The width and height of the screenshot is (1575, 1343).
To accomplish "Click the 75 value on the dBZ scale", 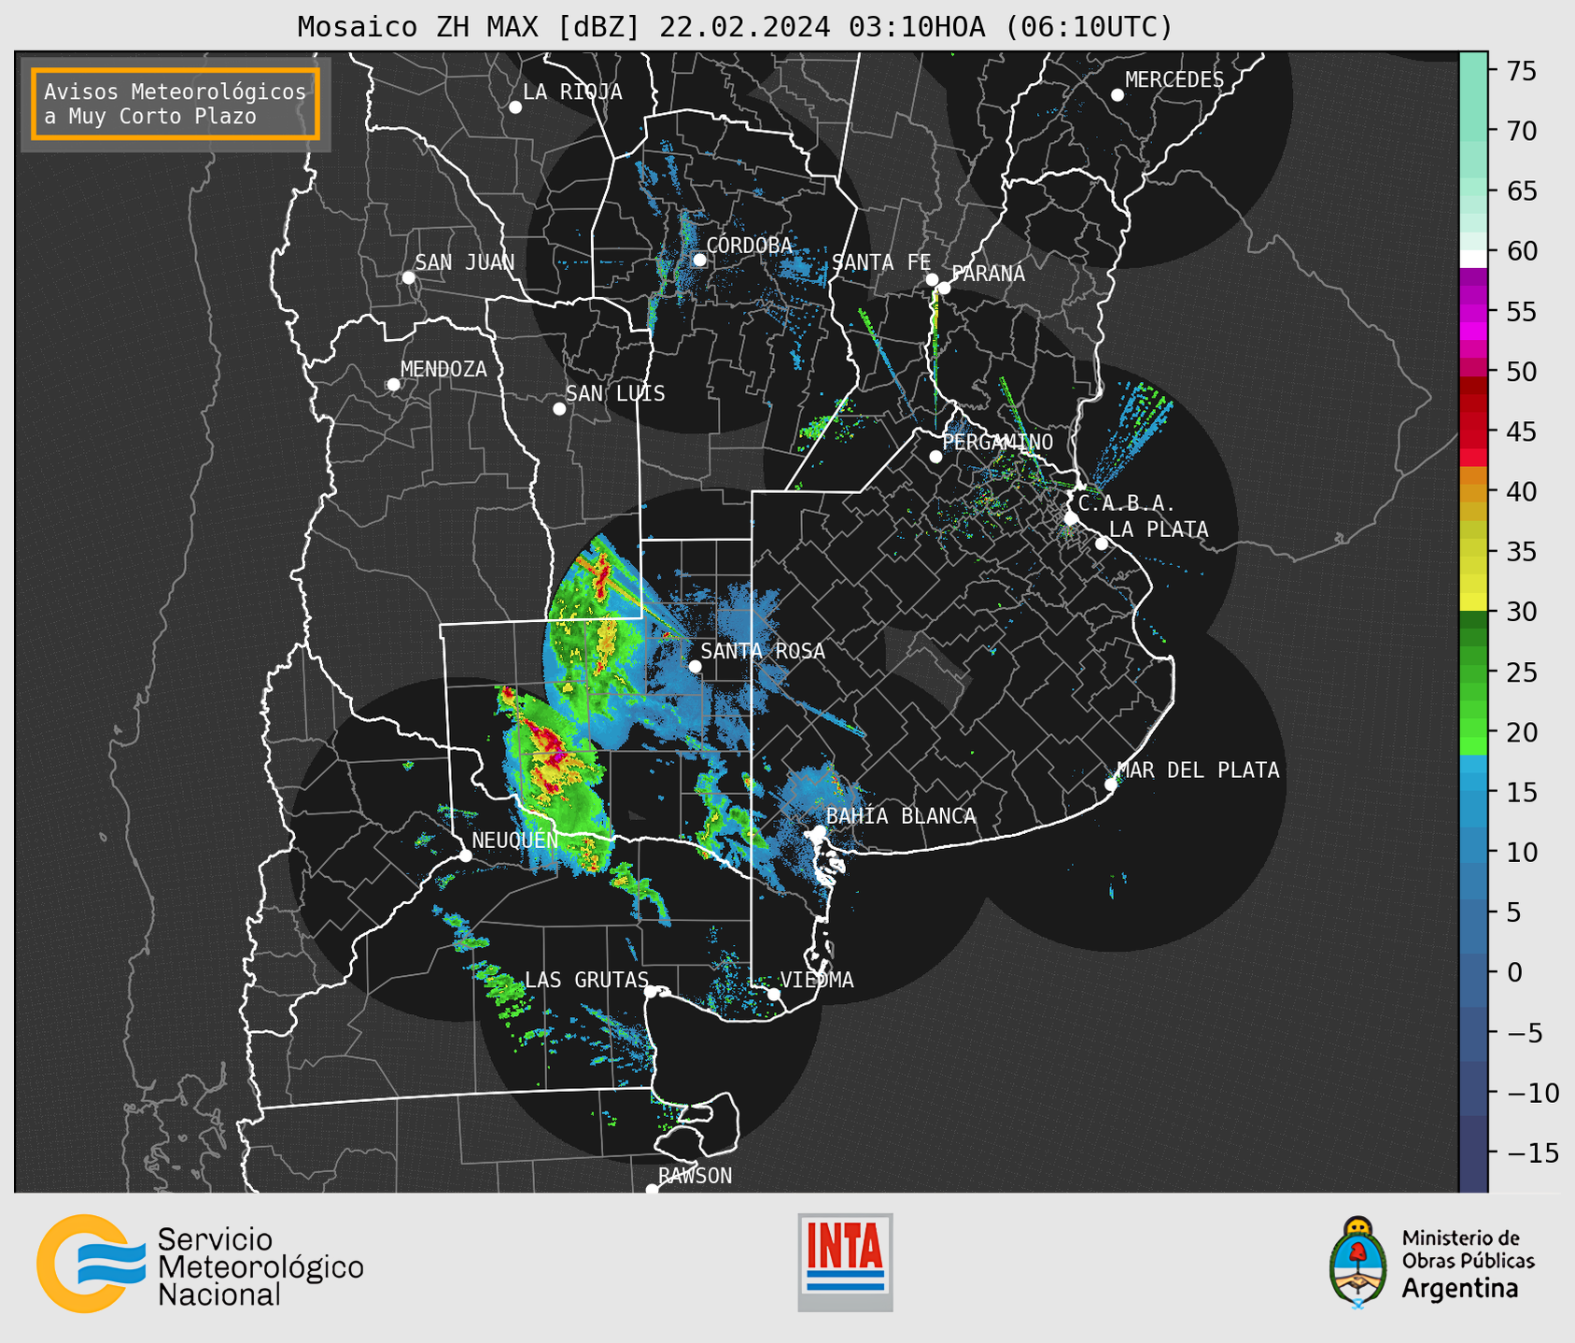I will coord(1521,71).
